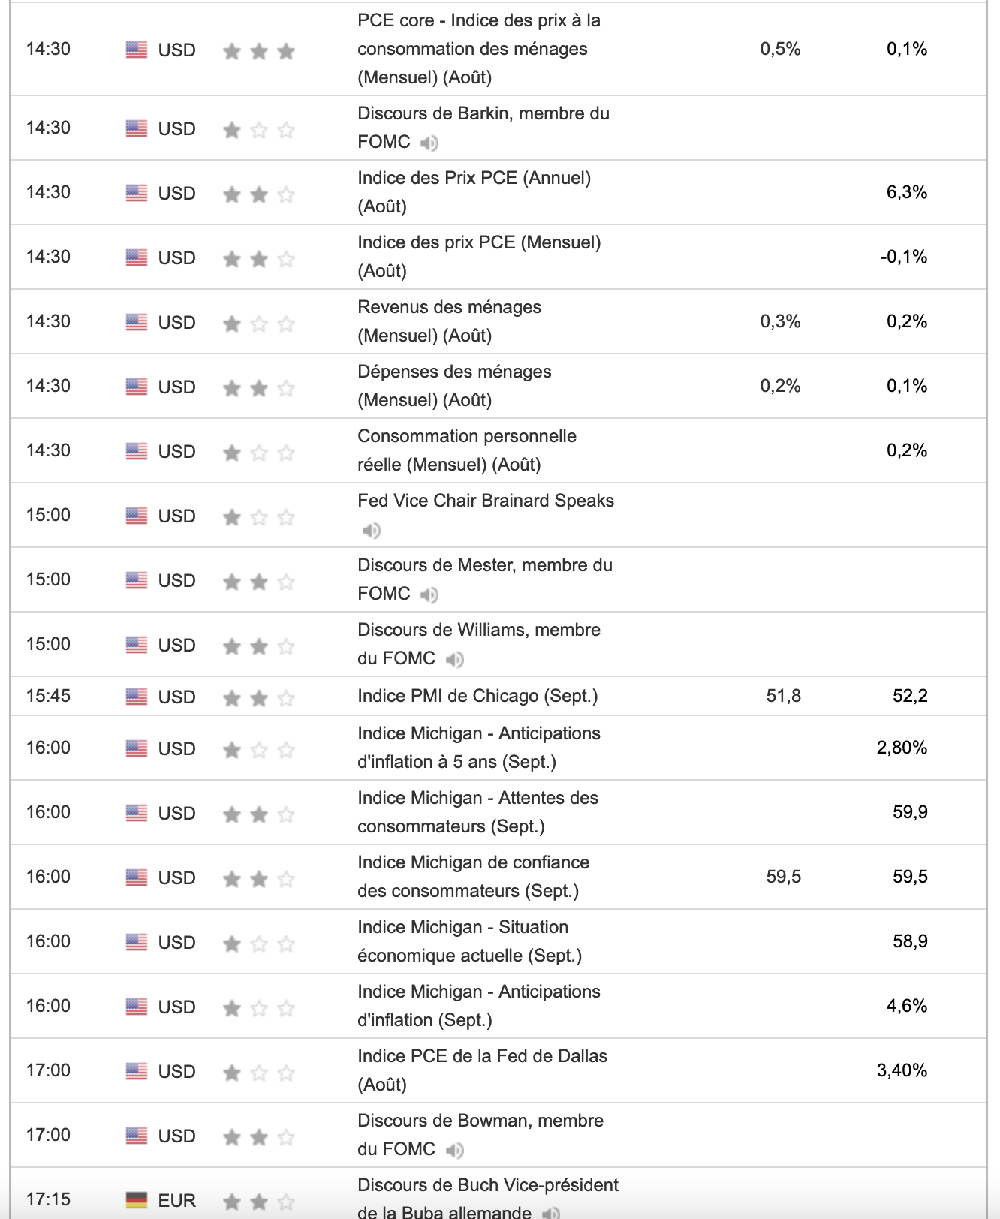Viewport: 1000px width, 1219px height.
Task: Open Dépenses des ménages (Mensuel) event
Action: (x=454, y=386)
